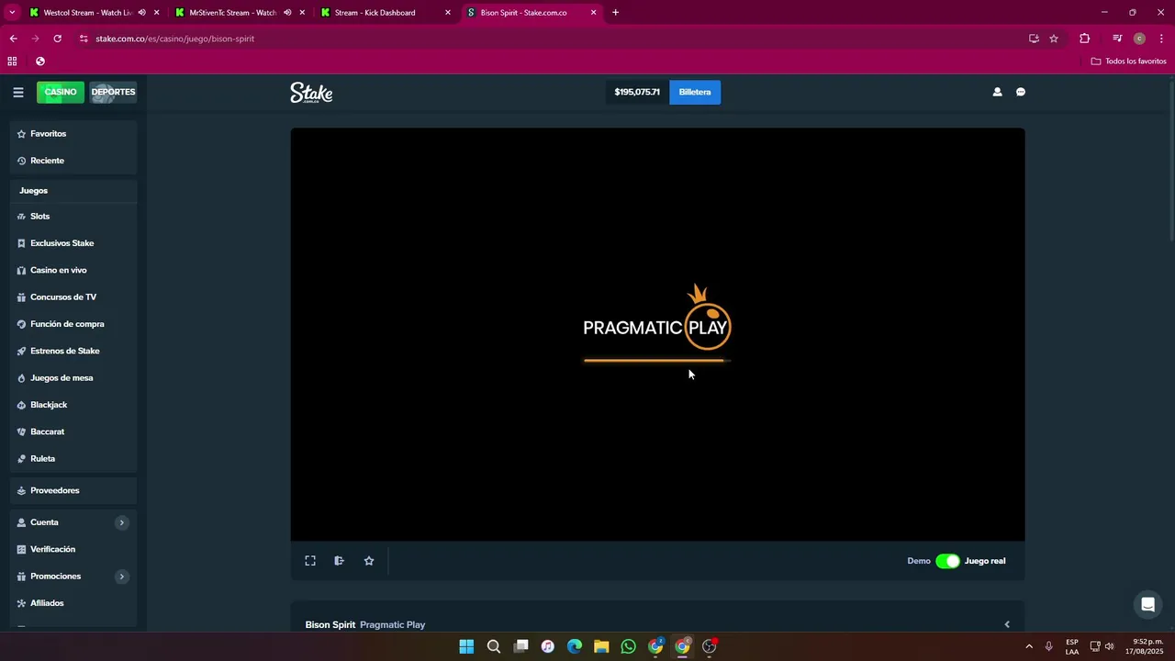
Task: View site information icon in address bar
Action: coord(84,39)
